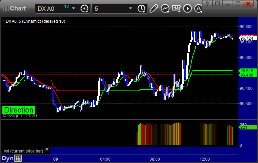Click the Dyn mode button
258x163 pixels.
pos(7,158)
